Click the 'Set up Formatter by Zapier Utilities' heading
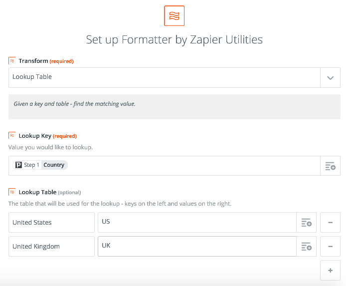The image size is (346, 286). pyautogui.click(x=174, y=40)
